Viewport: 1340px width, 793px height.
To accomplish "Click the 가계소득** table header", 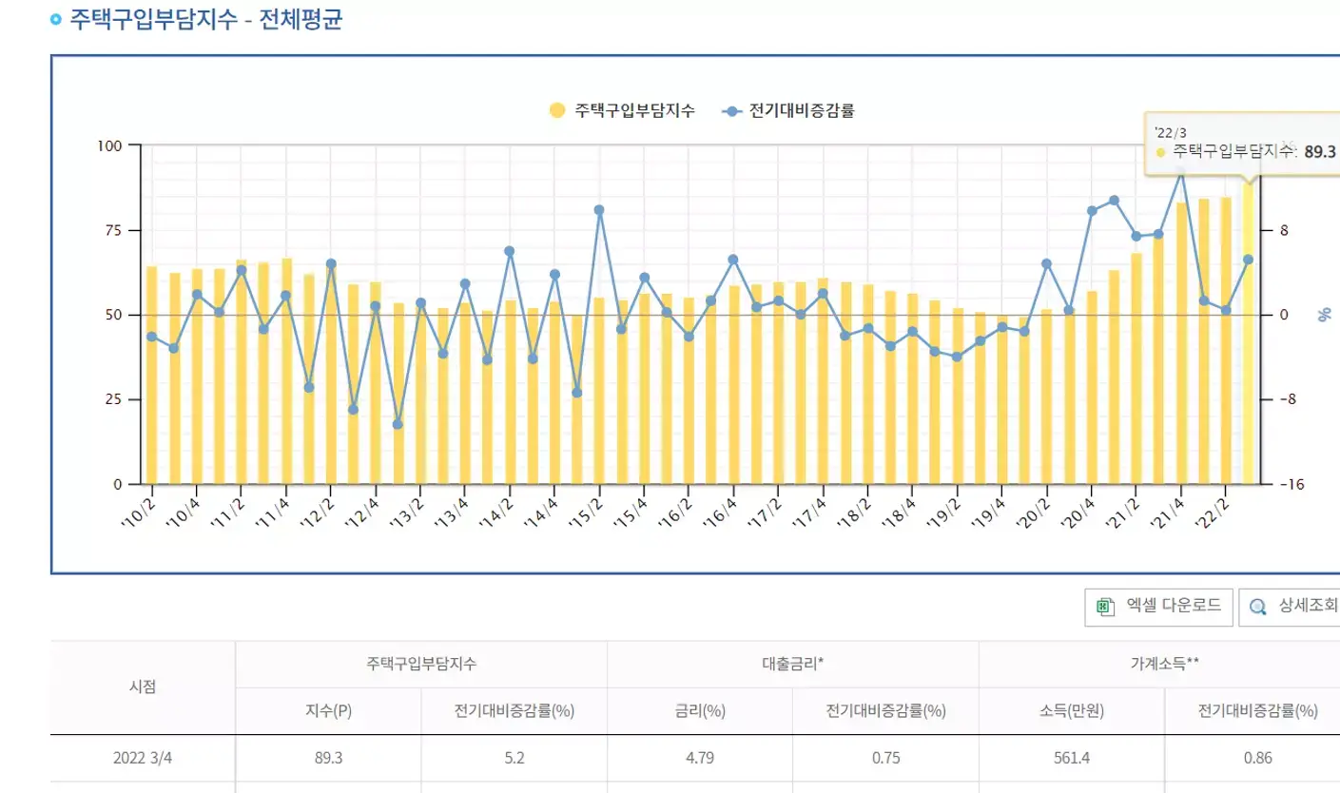I will point(1165,665).
